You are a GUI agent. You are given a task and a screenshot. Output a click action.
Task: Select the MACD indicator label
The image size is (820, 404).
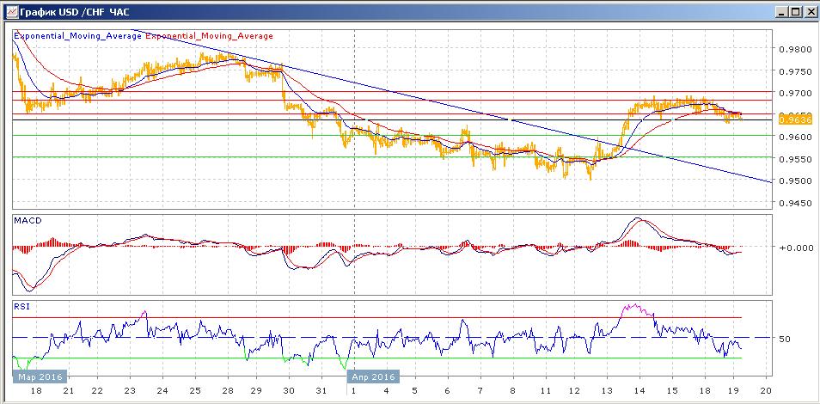(28, 220)
